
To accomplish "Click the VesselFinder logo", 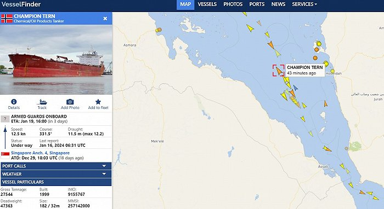I will [x=21, y=4].
